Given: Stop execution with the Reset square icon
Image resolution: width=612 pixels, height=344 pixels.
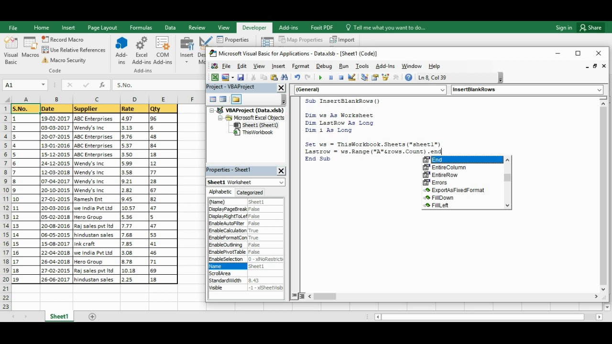Looking at the screenshot, I should point(341,77).
